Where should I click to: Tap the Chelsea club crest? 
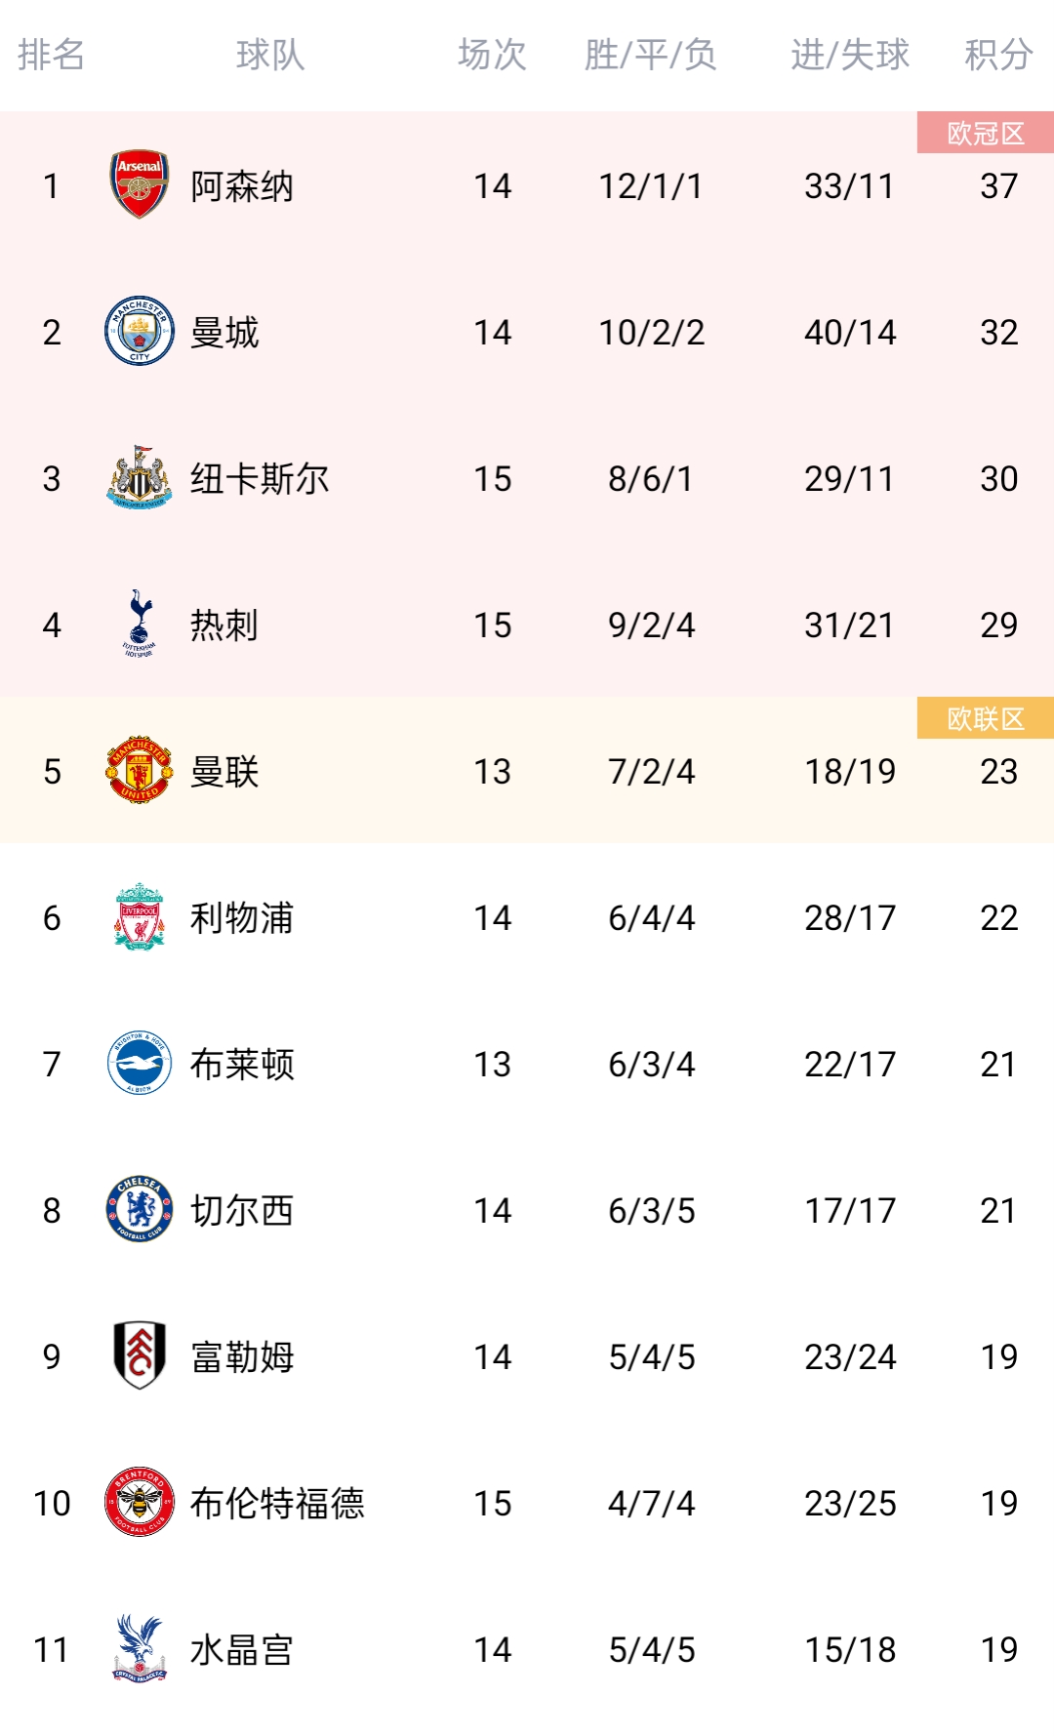click(140, 1209)
